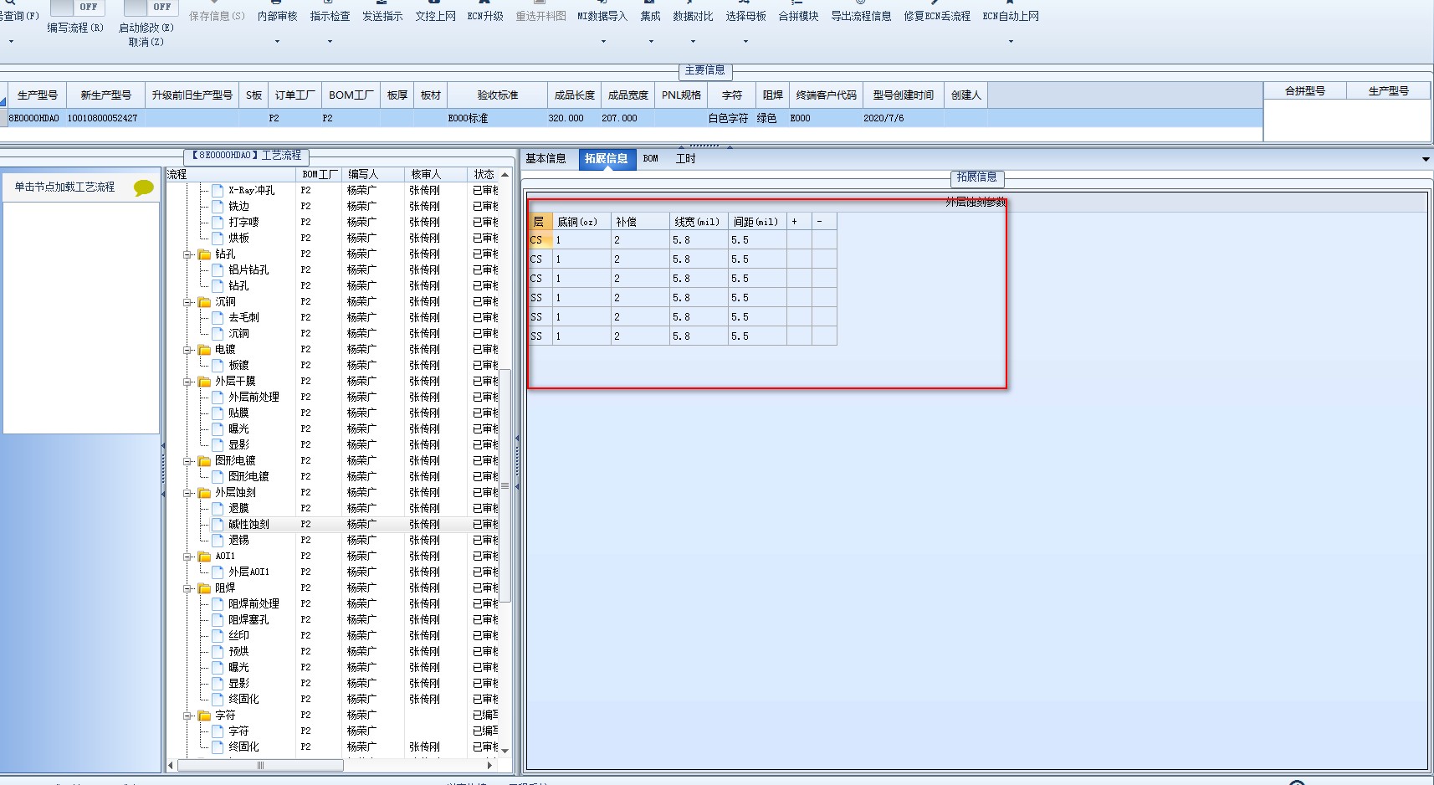Click the folder icon beside 字符 group

[204, 715]
